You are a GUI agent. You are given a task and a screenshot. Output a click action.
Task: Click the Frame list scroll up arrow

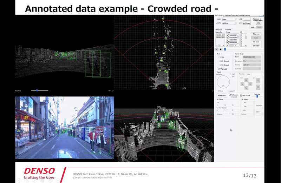coord(238,35)
